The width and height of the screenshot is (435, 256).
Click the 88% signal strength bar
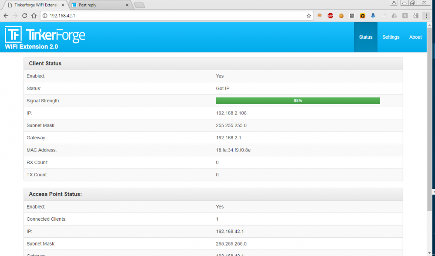[x=298, y=101]
